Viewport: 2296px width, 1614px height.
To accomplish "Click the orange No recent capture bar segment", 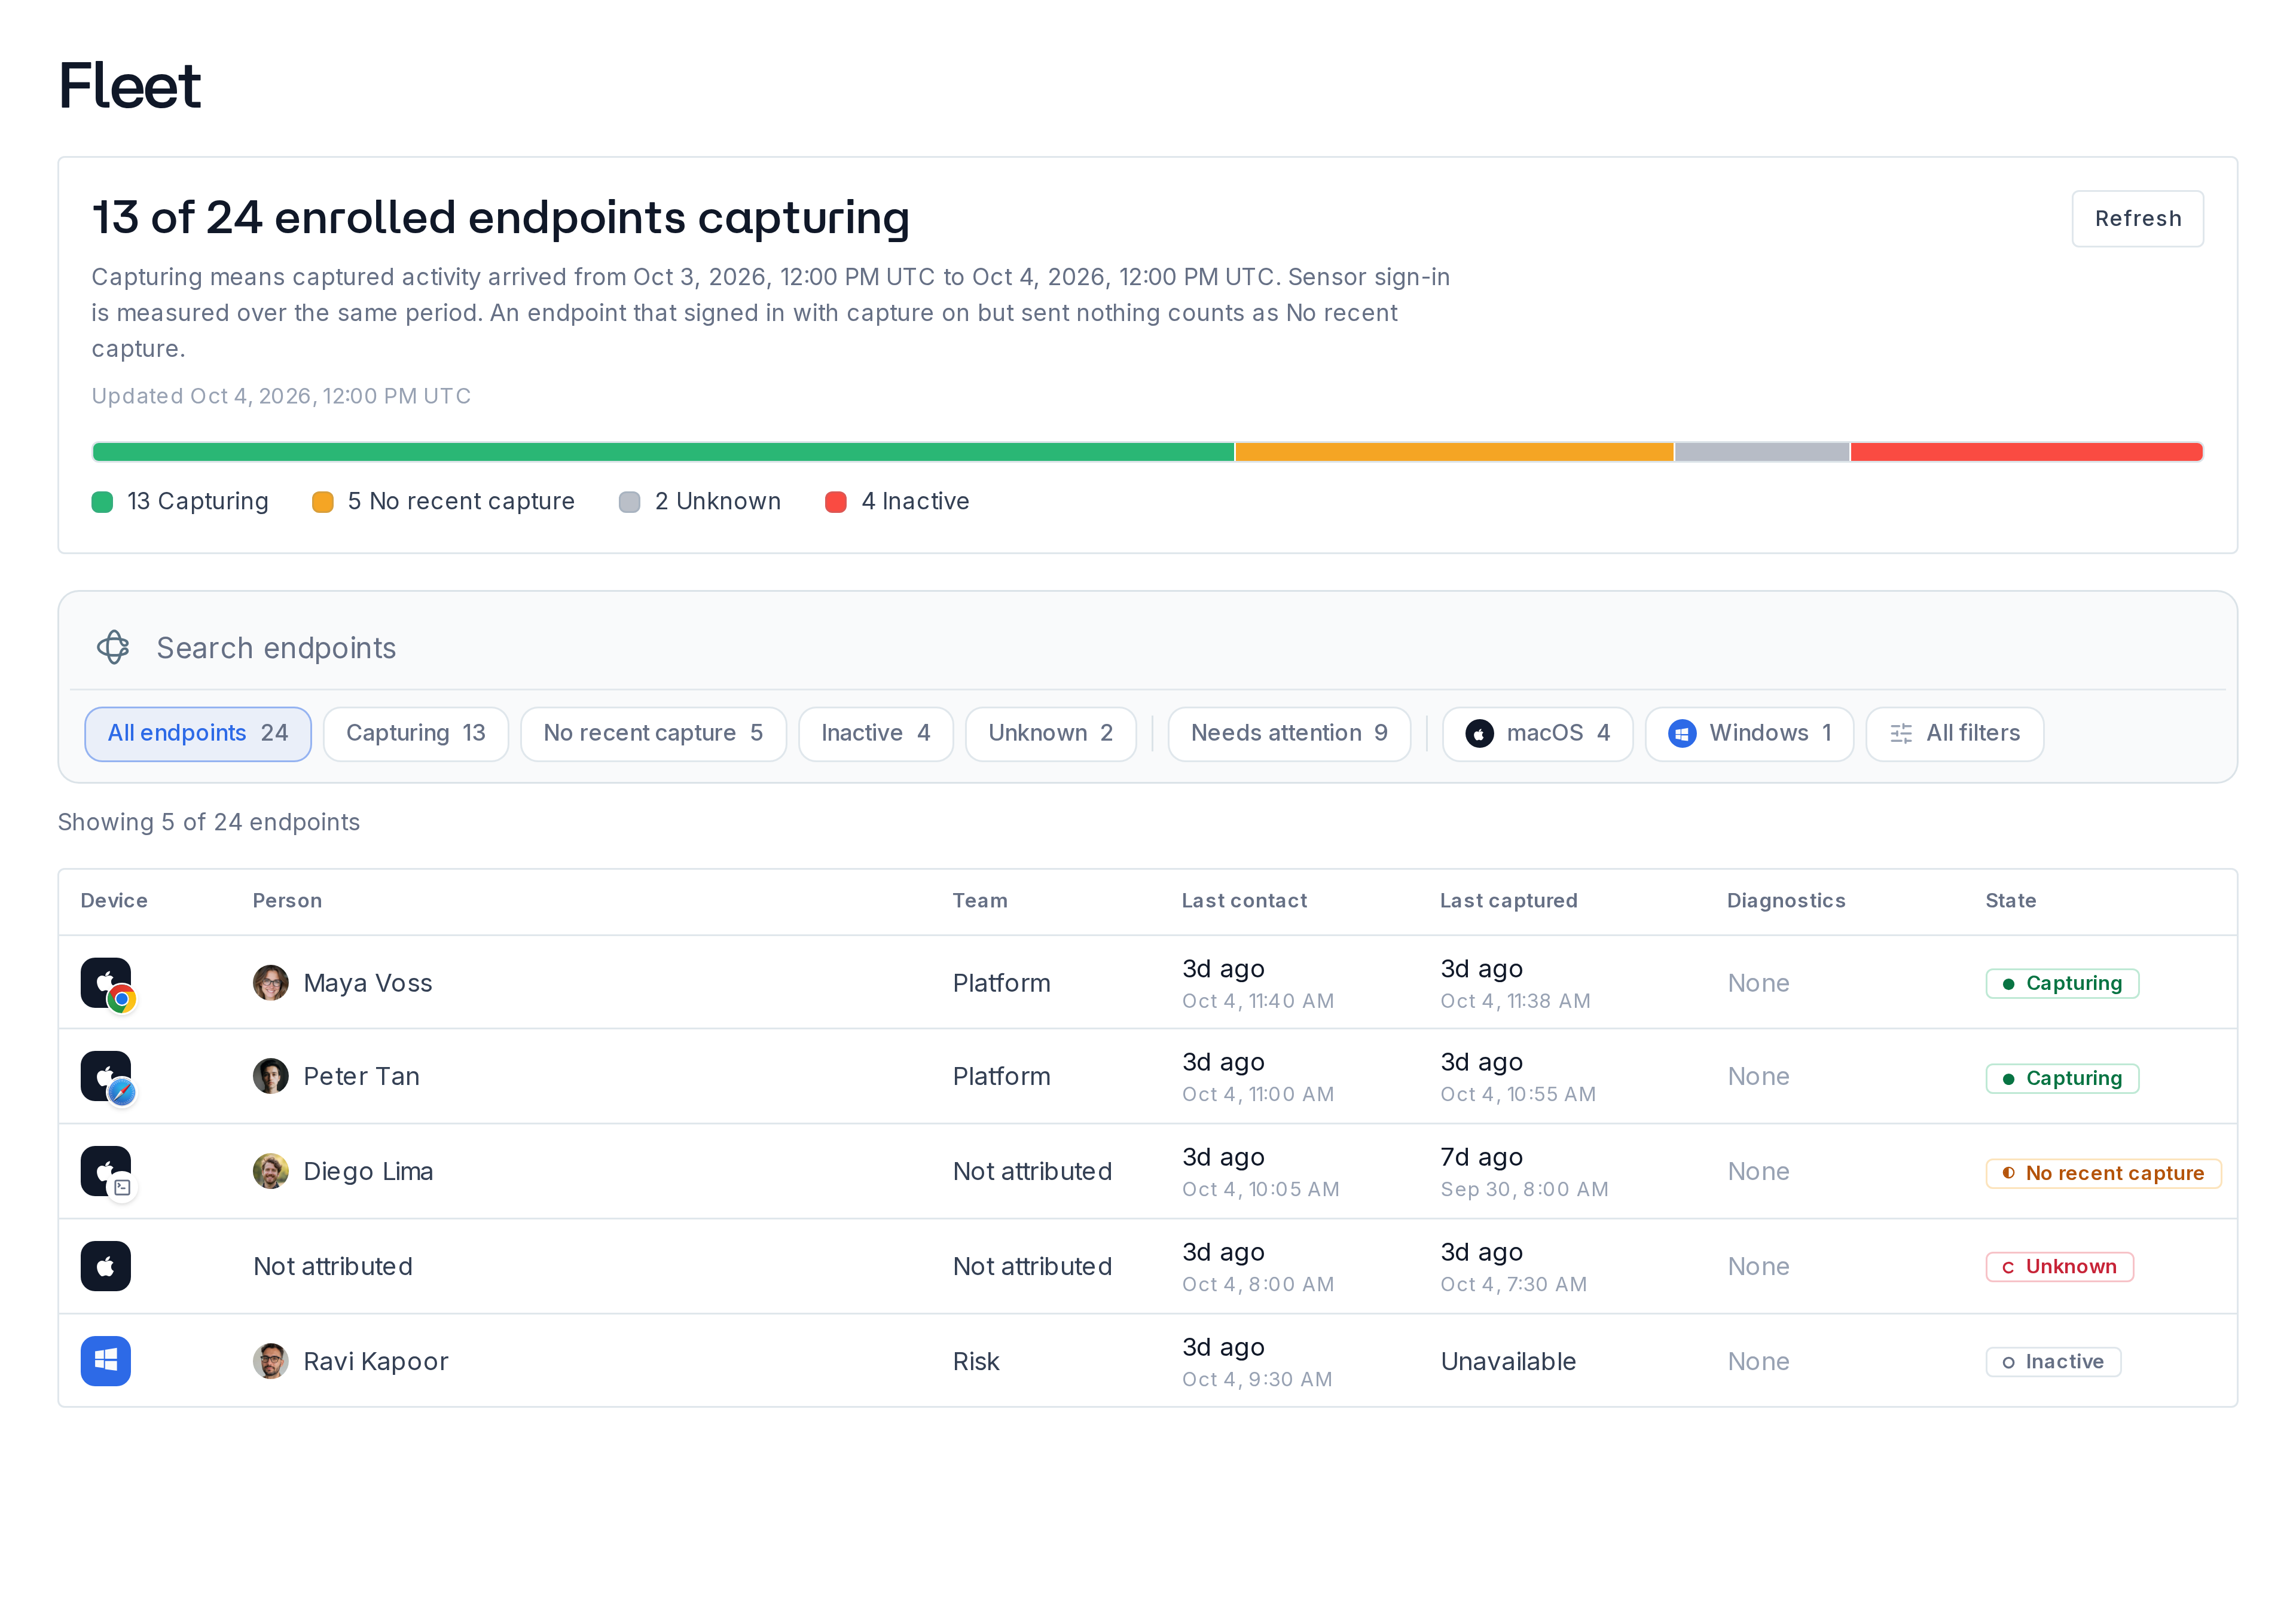I will click(1454, 452).
